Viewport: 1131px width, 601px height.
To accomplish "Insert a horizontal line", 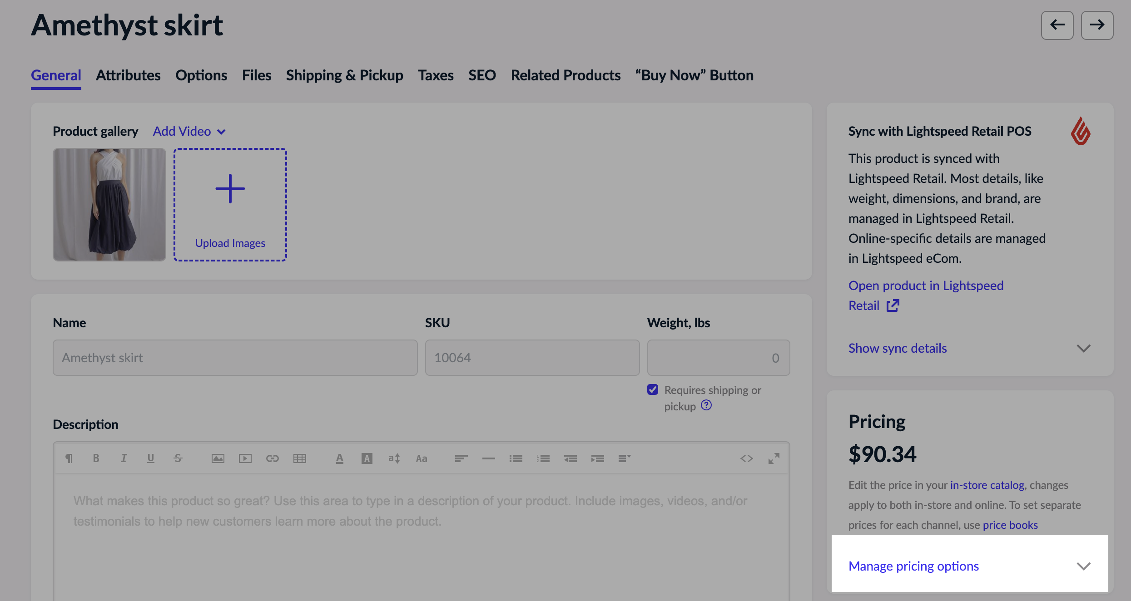I will (488, 458).
